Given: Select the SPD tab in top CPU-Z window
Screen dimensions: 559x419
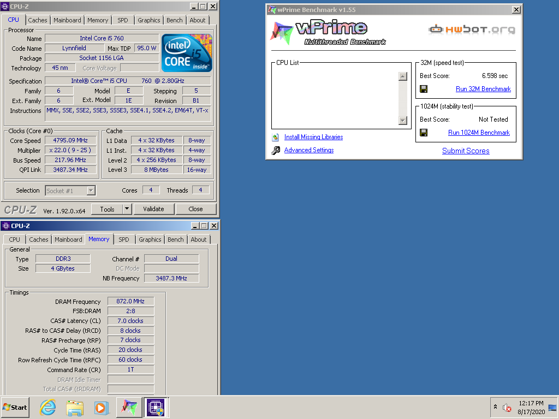Looking at the screenshot, I should tap(123, 20).
